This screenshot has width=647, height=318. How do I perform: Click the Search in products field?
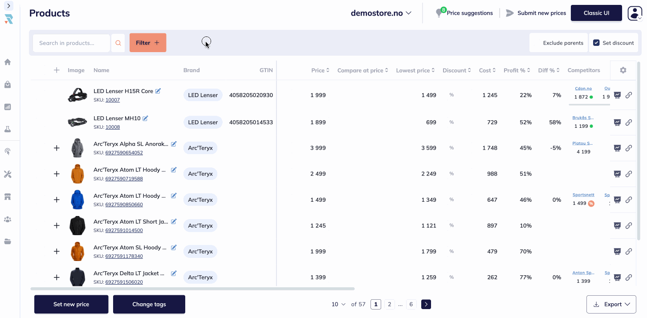coord(71,43)
